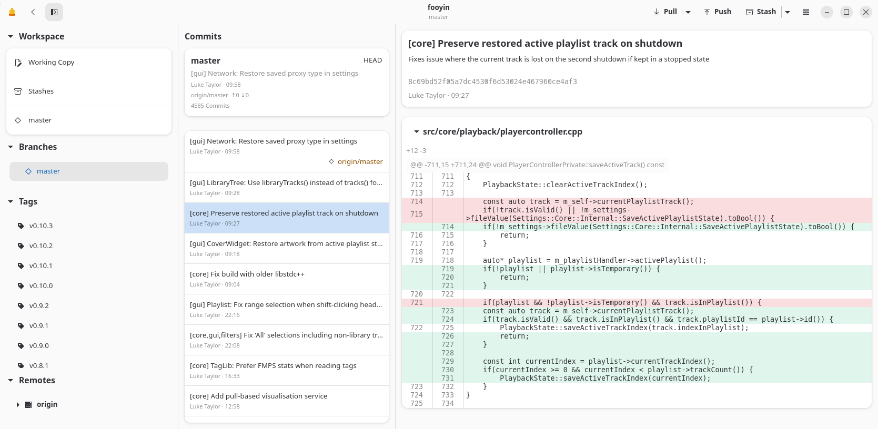Go back using the back arrow

[33, 12]
